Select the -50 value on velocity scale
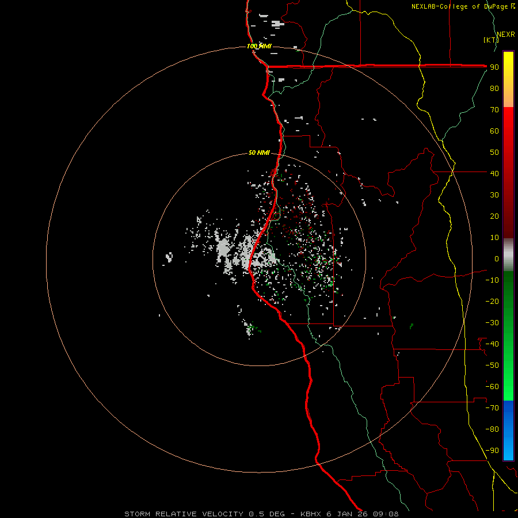 click(x=492, y=365)
